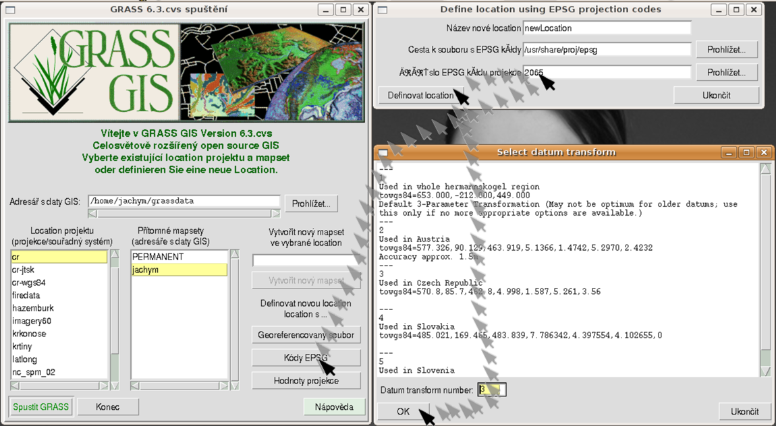Select location krkonose

59,334
